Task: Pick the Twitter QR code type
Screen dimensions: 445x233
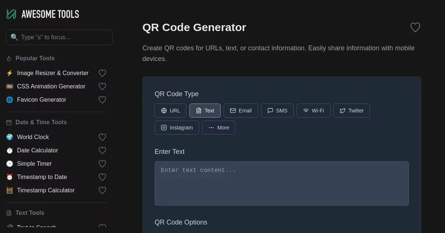Action: (352, 111)
